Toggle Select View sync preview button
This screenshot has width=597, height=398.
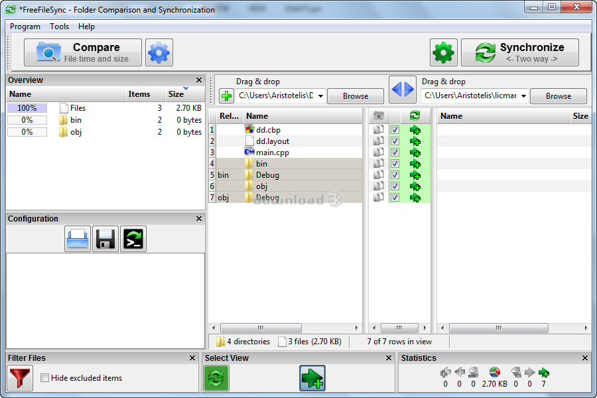[x=216, y=378]
